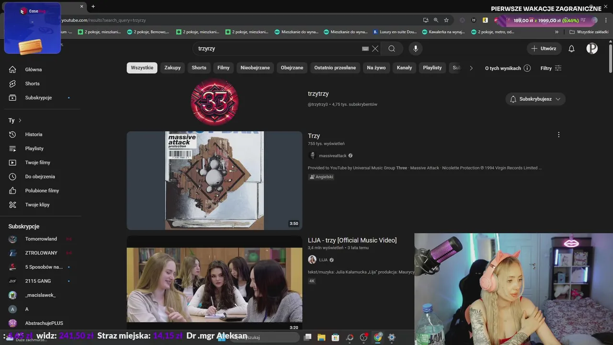Open the Kawalerka na wynaj... bookmark
The width and height of the screenshot is (613, 345).
click(x=443, y=32)
